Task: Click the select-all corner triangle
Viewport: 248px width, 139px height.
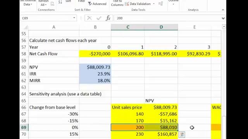Action: click(x=26, y=27)
